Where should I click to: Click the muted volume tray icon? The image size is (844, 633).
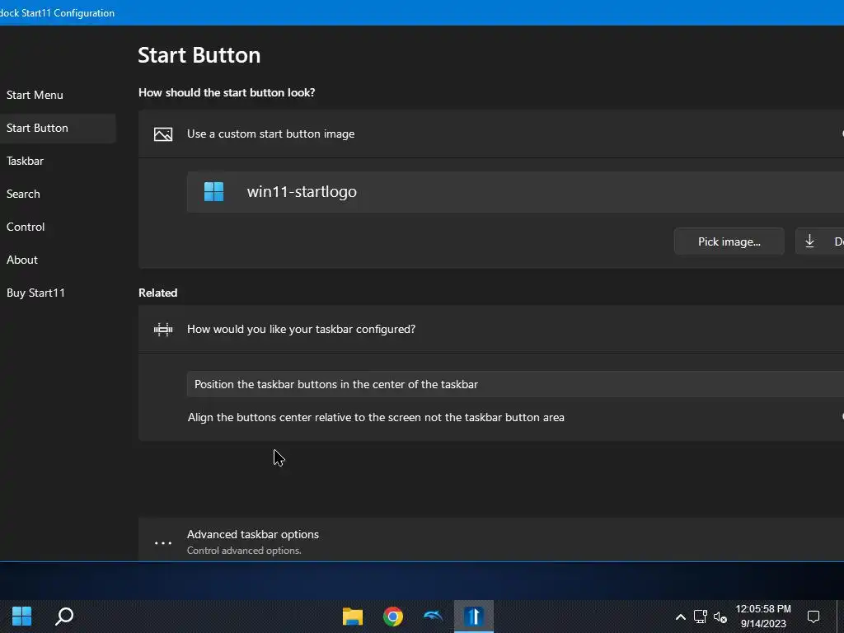pyautogui.click(x=720, y=617)
